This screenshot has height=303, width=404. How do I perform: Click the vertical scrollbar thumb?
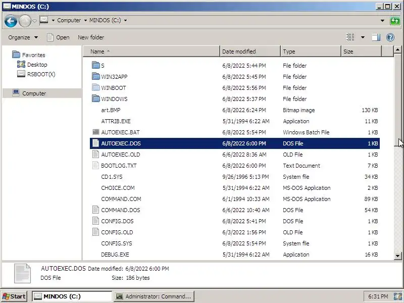397,100
